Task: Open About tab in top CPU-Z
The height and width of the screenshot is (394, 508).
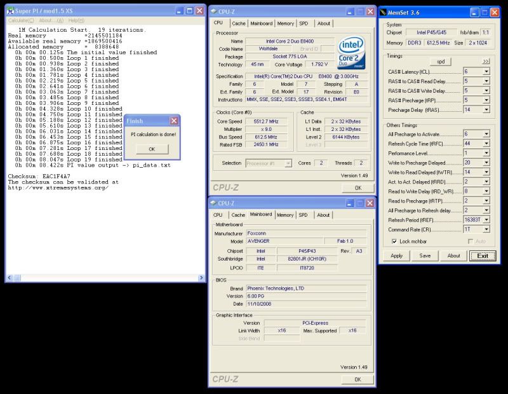Action: pos(324,24)
